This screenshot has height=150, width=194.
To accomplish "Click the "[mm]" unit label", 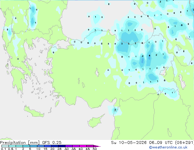I will pyautogui.click(x=34, y=143).
